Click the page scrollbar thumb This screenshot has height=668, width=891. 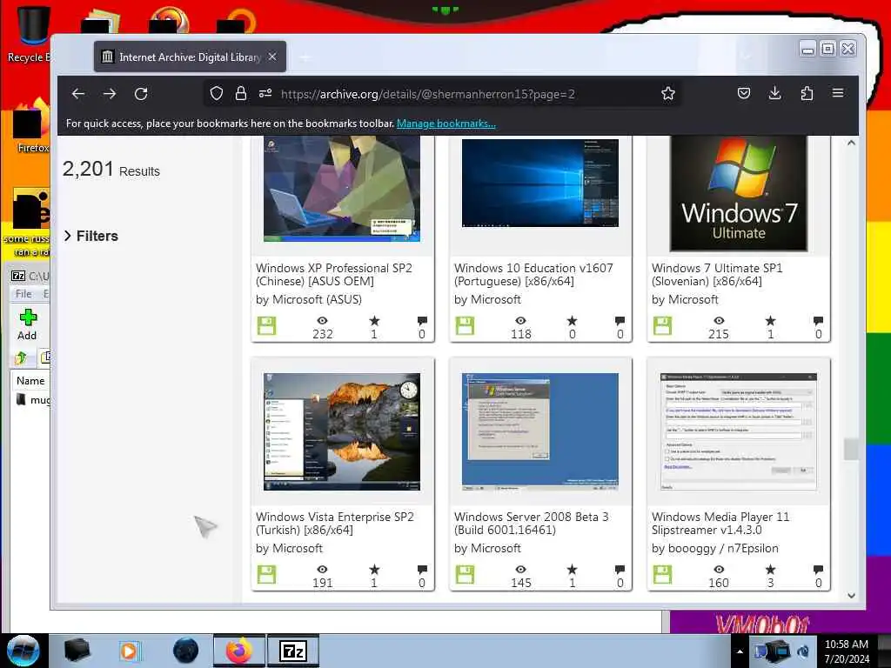pyautogui.click(x=851, y=450)
